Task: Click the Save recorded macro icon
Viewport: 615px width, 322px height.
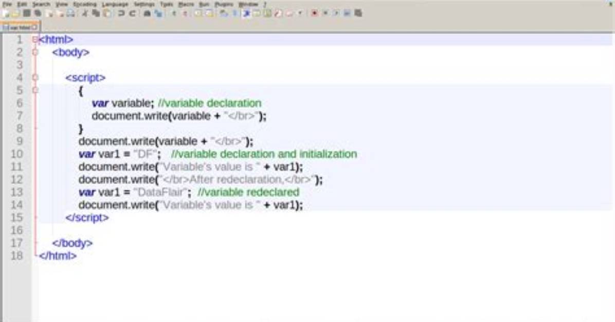Action: 358,13
